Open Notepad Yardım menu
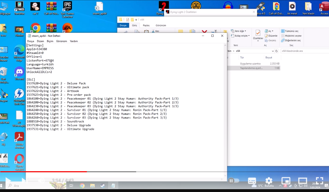 [x=74, y=41]
